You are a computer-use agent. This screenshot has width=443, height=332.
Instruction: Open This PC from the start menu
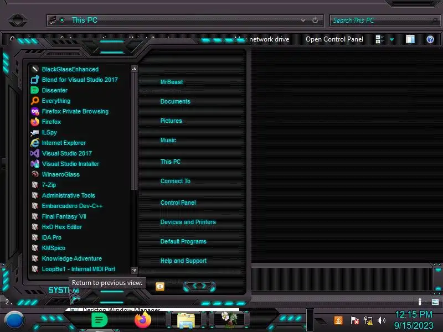[x=171, y=162]
